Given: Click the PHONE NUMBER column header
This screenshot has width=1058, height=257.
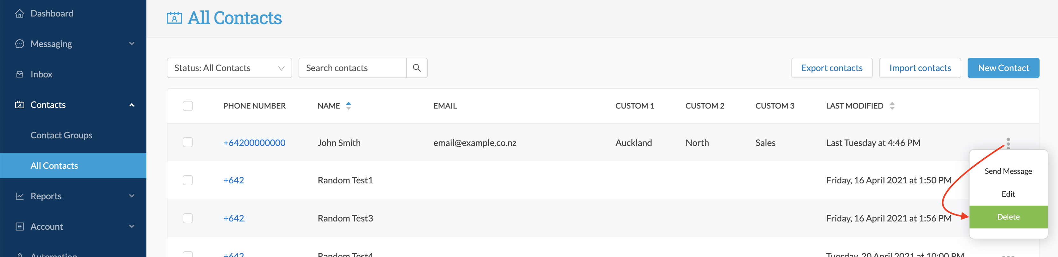Looking at the screenshot, I should click(254, 106).
